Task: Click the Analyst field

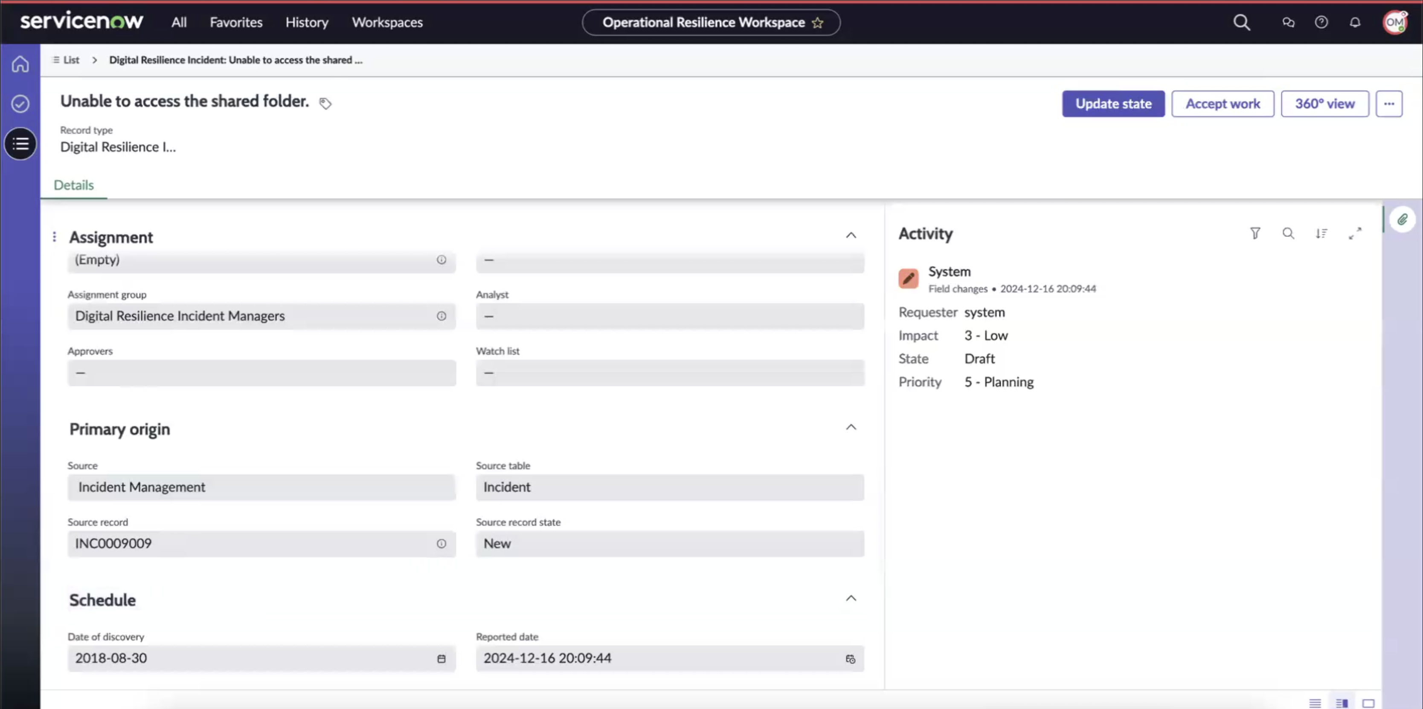Action: click(670, 316)
